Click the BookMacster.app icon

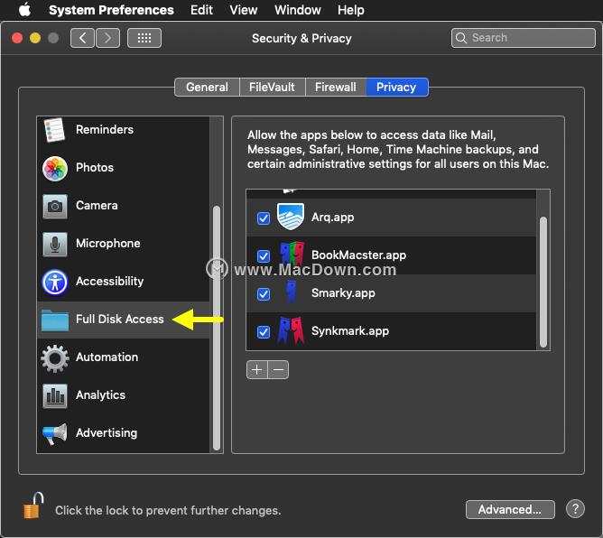coord(292,254)
